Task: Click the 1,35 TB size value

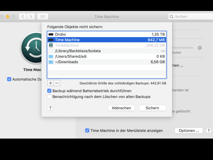Action: [158, 34]
